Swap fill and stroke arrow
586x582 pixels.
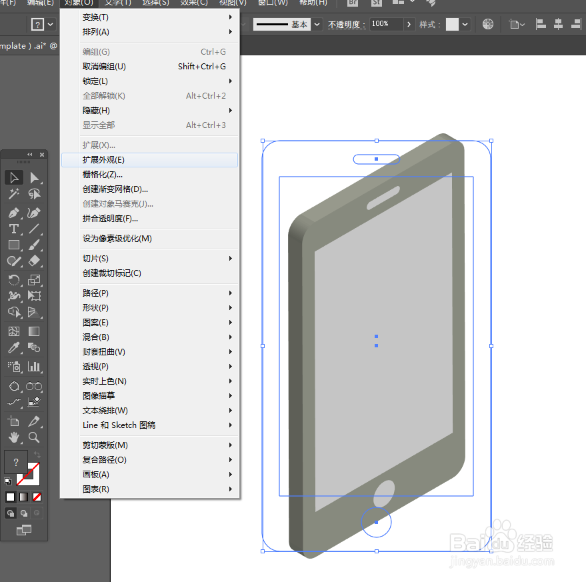coord(37,455)
